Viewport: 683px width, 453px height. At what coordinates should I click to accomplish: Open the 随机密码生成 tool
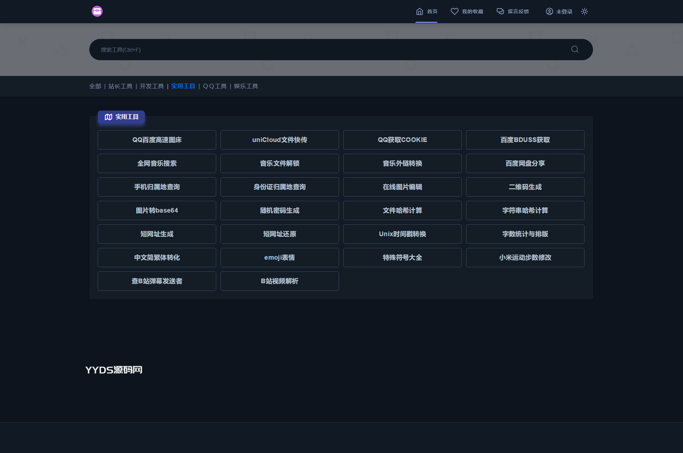[x=279, y=210]
